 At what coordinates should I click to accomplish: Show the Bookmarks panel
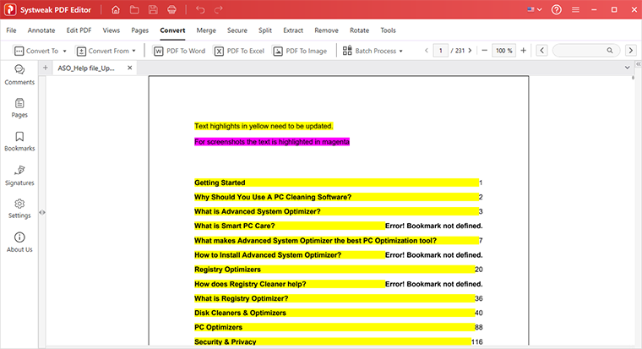[19, 141]
